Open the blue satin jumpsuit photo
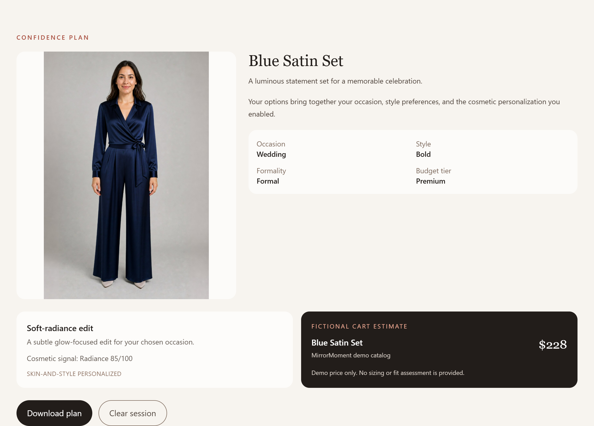Screen dimensions: 594x426 (126, 175)
